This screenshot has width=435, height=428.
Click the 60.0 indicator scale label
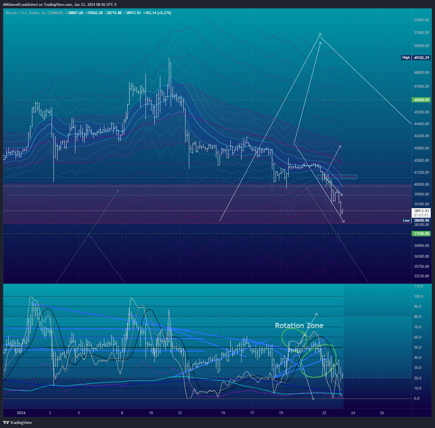417,337
